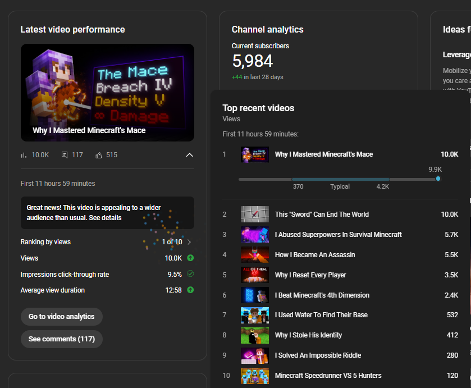The image size is (471, 388).
Task: Open See comments (117) button
Action: (x=62, y=339)
